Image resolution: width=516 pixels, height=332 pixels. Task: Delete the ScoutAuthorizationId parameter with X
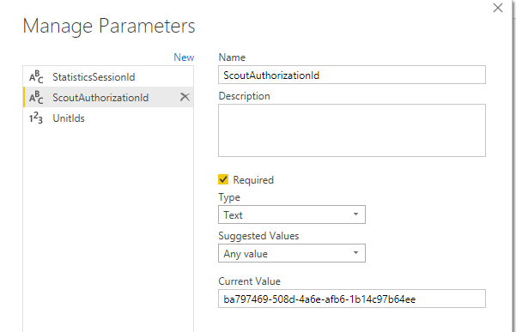[185, 97]
